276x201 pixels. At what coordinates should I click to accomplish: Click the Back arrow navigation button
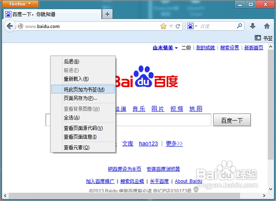click(x=9, y=26)
